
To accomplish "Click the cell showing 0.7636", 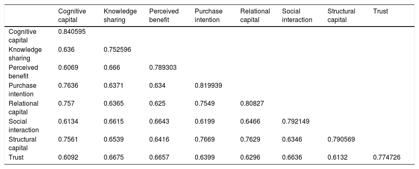I will (x=67, y=86).
